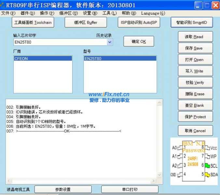Confirm with the 确定 OK button
Screen dimensions: 220x195
tap(139, 42)
